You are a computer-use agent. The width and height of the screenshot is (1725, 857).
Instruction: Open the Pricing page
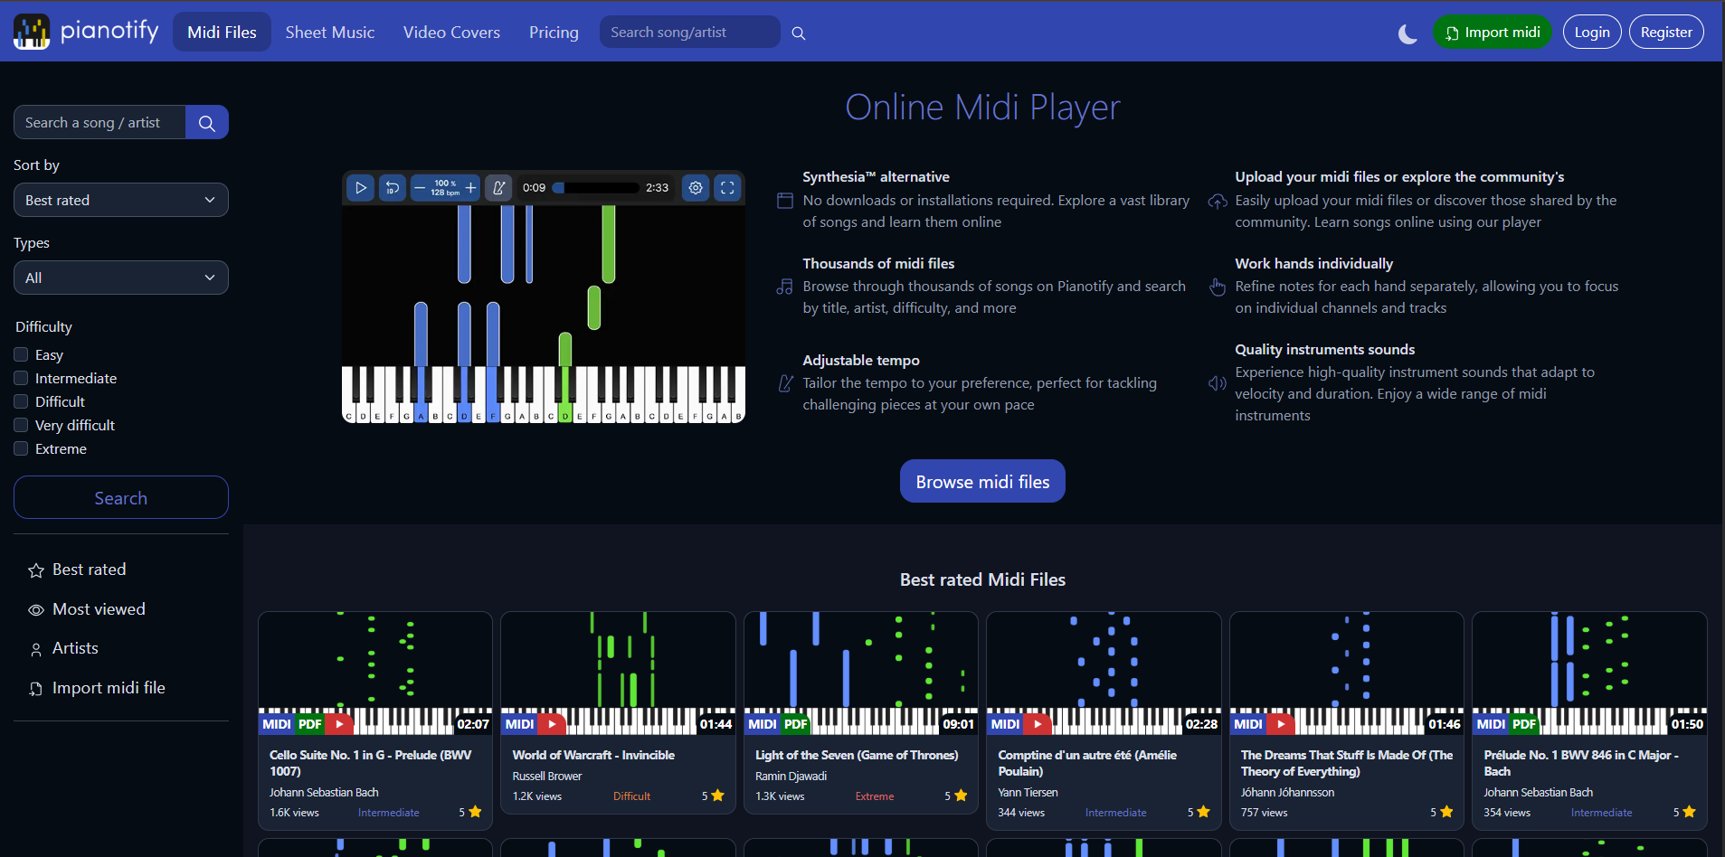point(553,32)
